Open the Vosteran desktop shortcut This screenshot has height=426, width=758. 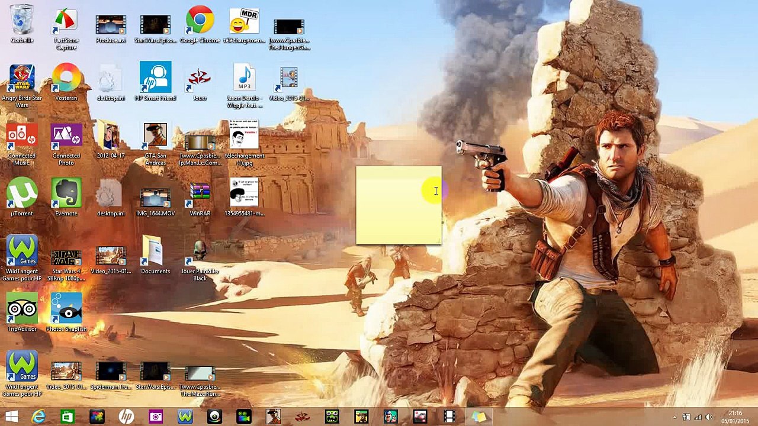click(x=66, y=82)
